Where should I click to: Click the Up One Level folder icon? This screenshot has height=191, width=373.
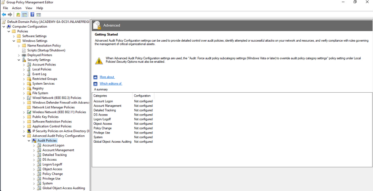(x=18, y=14)
